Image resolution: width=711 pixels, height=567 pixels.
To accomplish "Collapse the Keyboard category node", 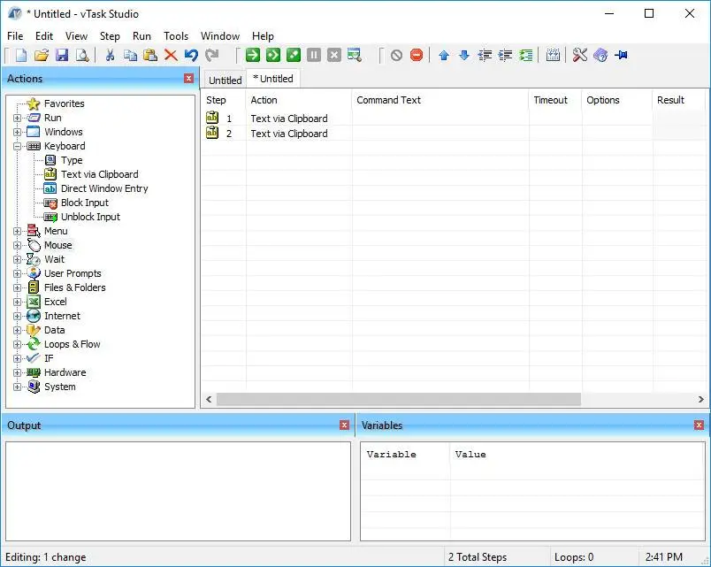I will 17,146.
